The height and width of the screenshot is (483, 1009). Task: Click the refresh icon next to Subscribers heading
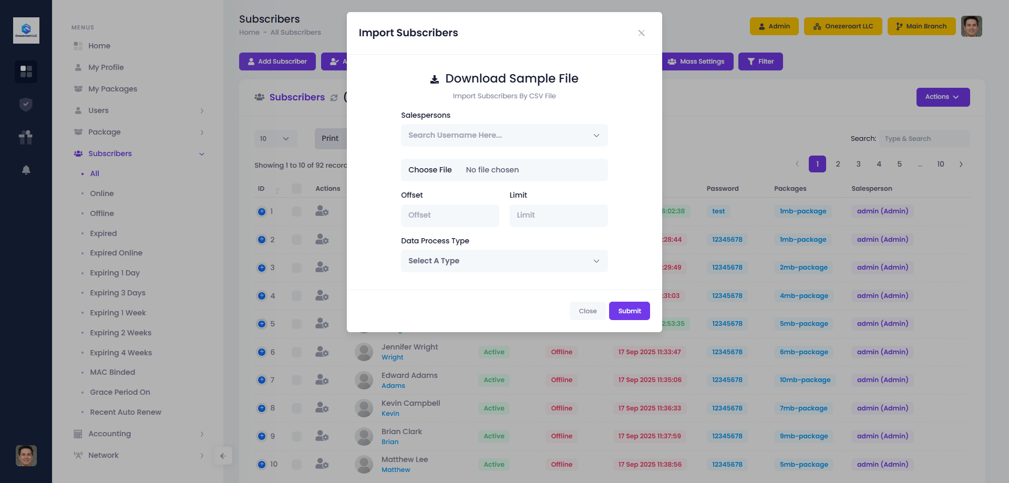click(334, 98)
